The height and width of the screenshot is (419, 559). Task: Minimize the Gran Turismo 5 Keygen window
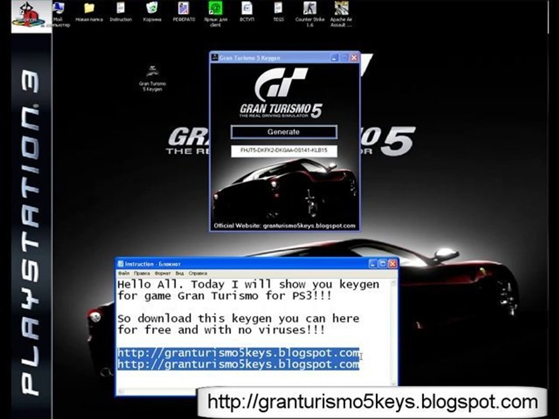[334, 58]
